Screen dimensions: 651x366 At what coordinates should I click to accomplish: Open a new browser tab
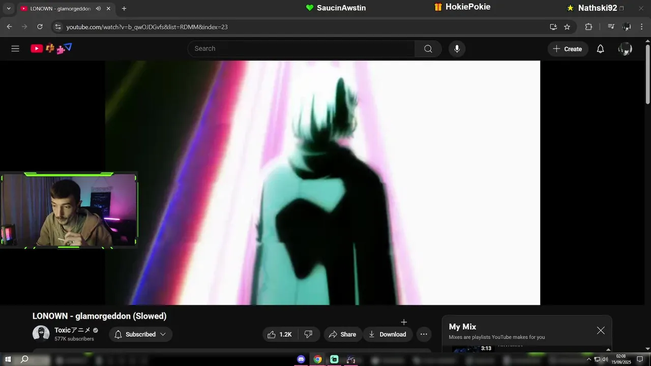(124, 9)
